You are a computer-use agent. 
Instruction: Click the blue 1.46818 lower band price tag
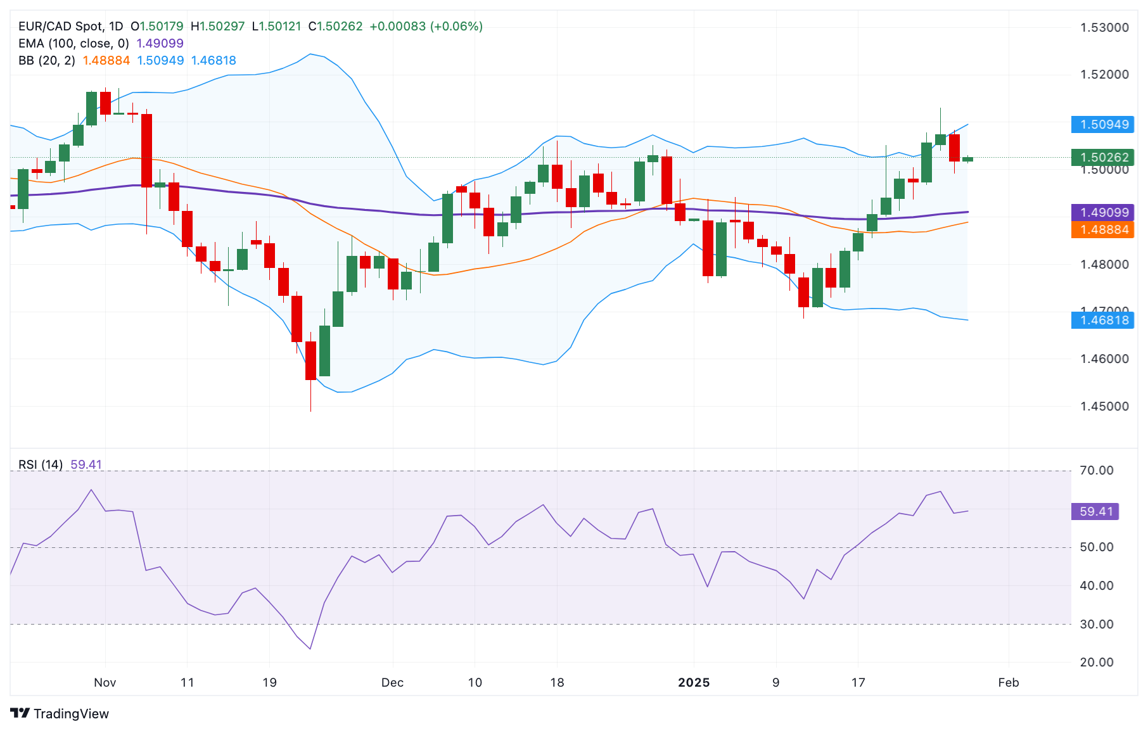1102,321
